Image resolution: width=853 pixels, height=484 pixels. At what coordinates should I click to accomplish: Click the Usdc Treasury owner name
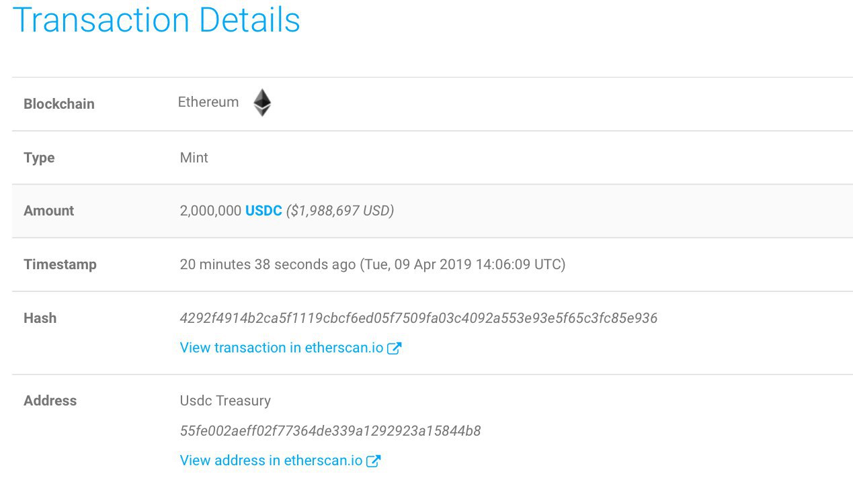click(225, 401)
